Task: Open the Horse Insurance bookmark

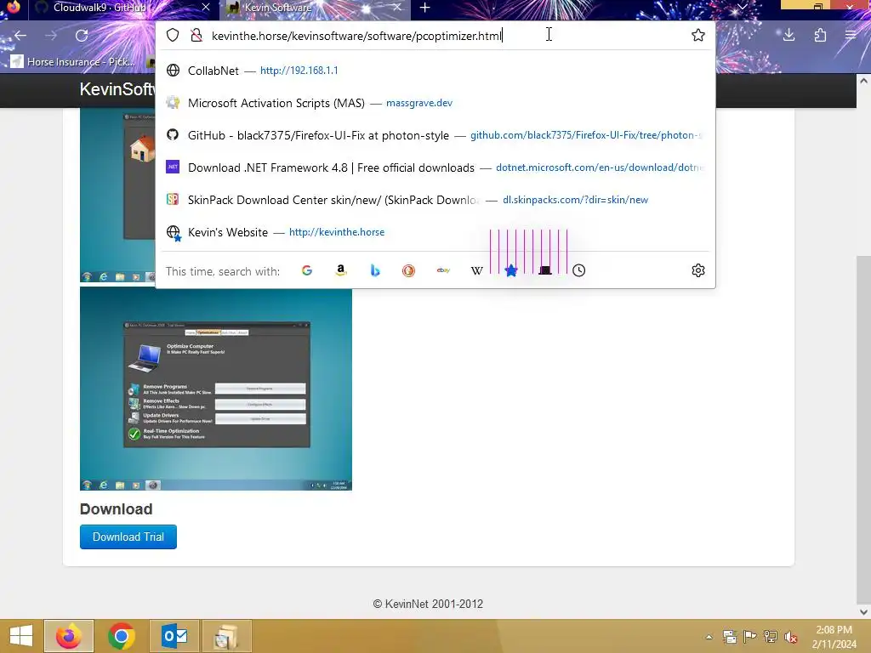Action: point(73,61)
